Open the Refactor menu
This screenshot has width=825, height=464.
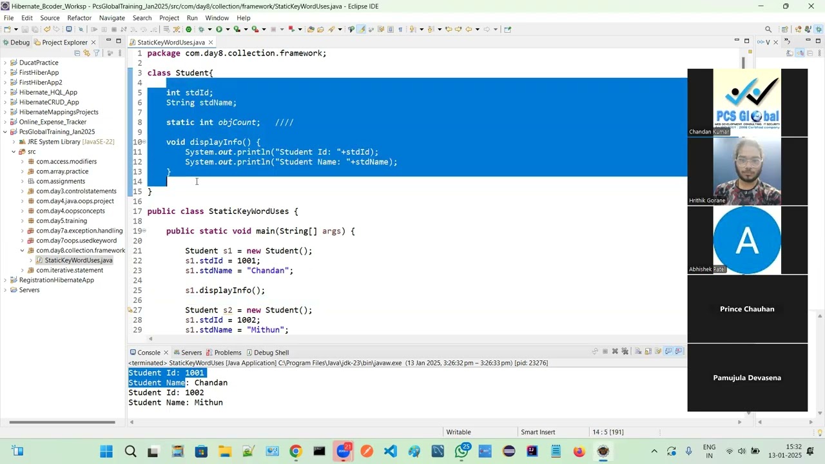tap(79, 18)
